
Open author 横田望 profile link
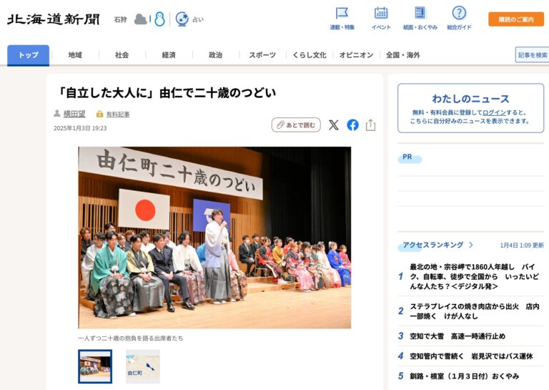pyautogui.click(x=74, y=114)
